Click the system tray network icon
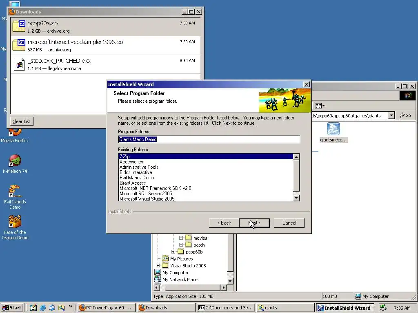 coord(383,308)
